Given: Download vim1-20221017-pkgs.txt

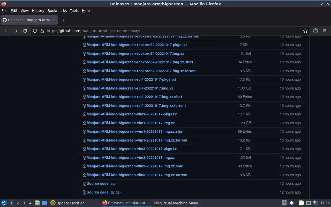Looking at the screenshot, I should pyautogui.click(x=132, y=114).
